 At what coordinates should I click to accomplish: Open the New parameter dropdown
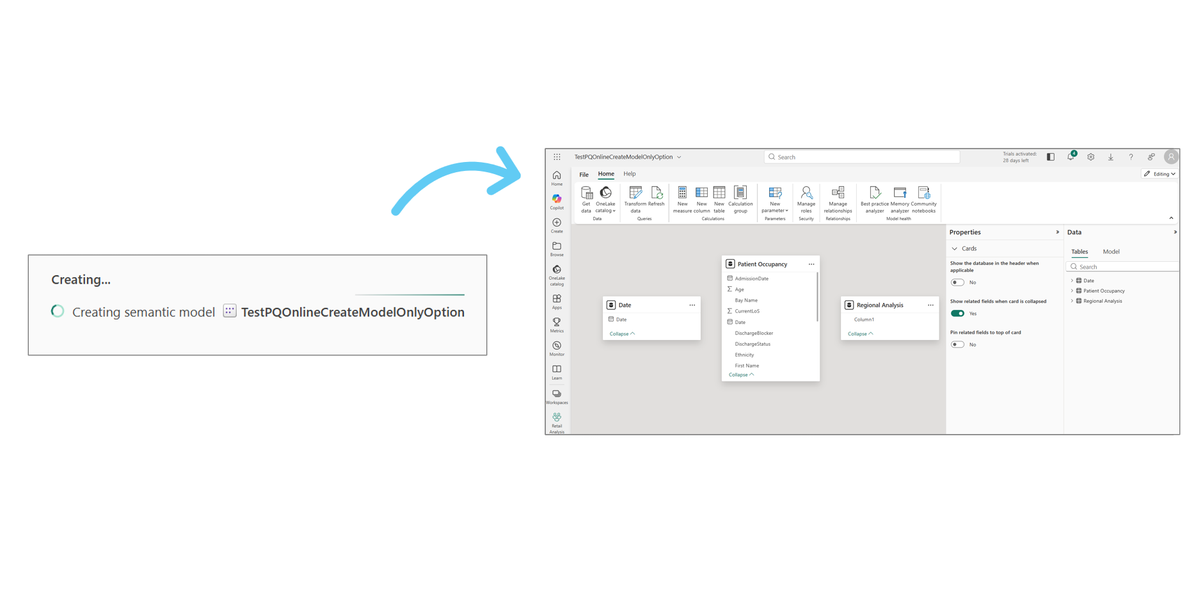click(x=775, y=200)
